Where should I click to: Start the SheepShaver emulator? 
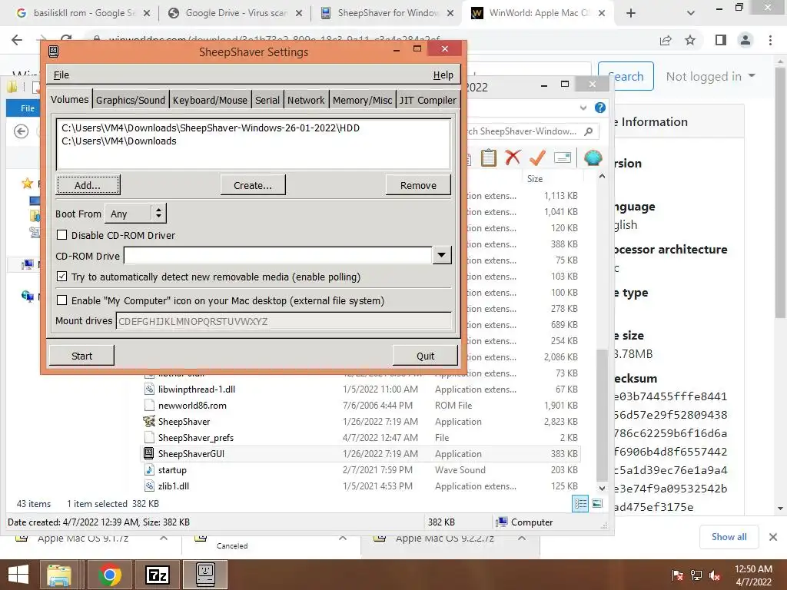click(81, 356)
